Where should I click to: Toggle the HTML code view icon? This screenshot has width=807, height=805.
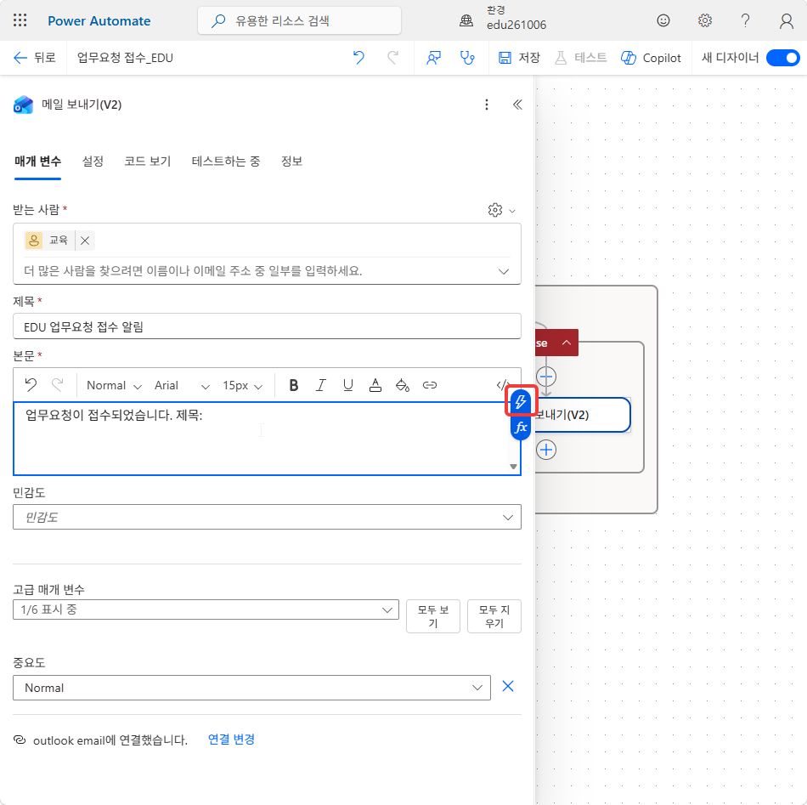(502, 385)
